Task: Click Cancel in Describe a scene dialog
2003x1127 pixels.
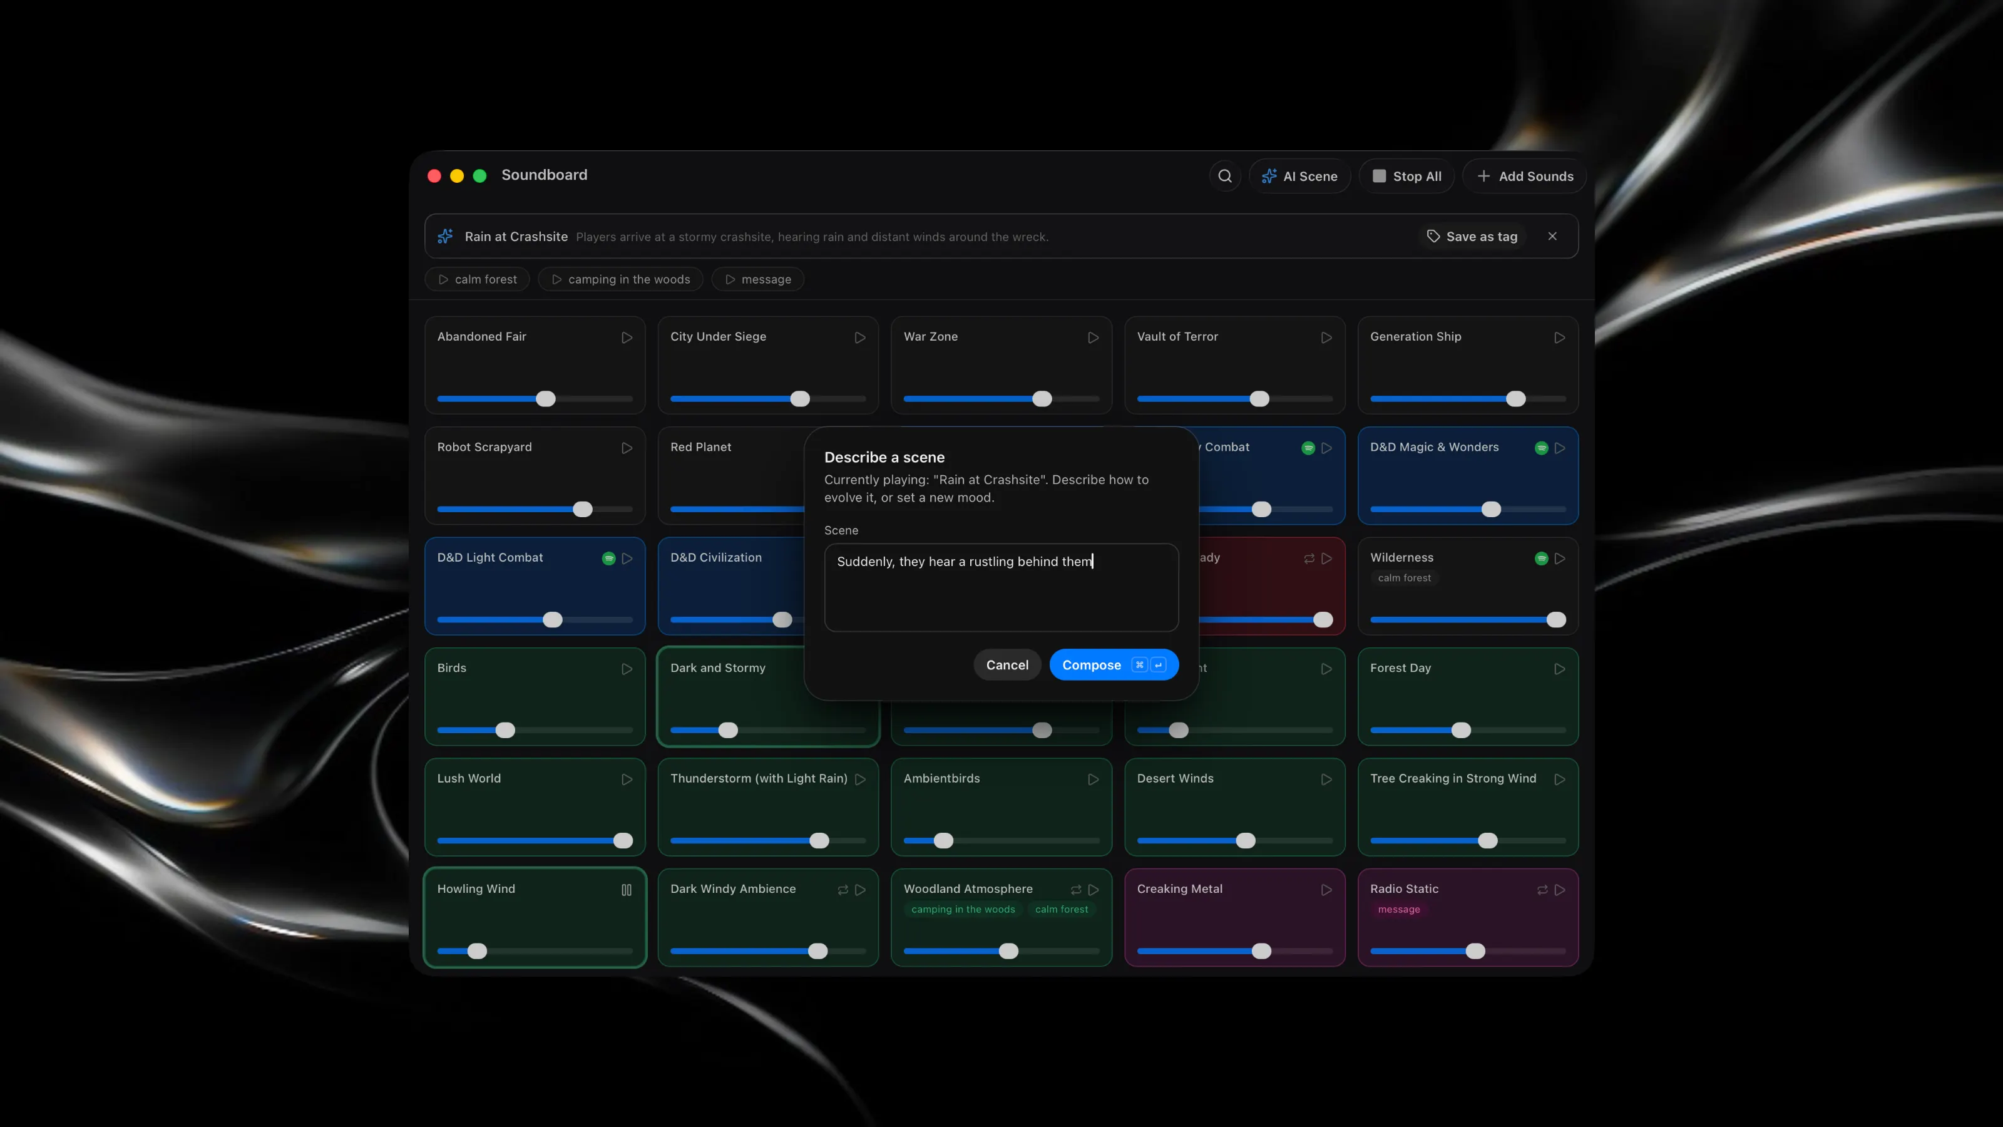Action: coord(1007,665)
